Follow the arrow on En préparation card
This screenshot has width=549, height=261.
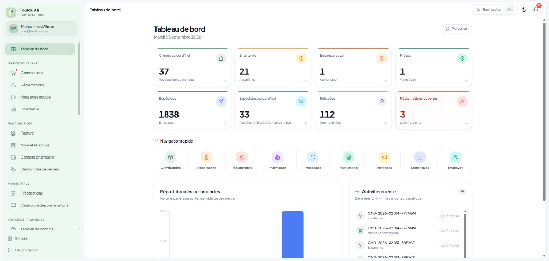[385, 81]
